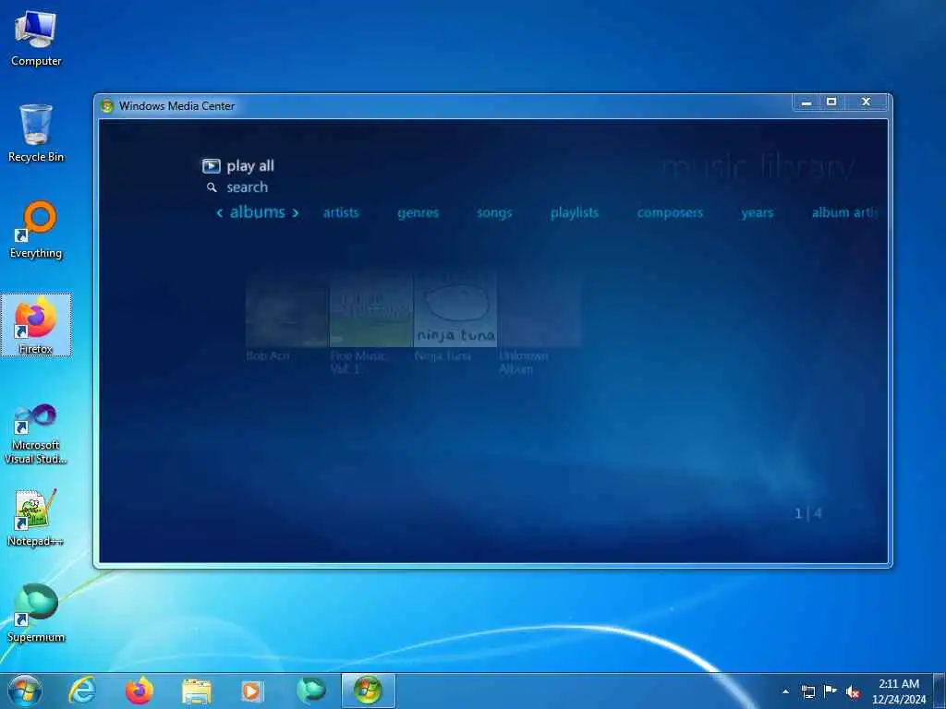This screenshot has height=709, width=946.
Task: Launch Firefox from the taskbar
Action: tap(139, 691)
